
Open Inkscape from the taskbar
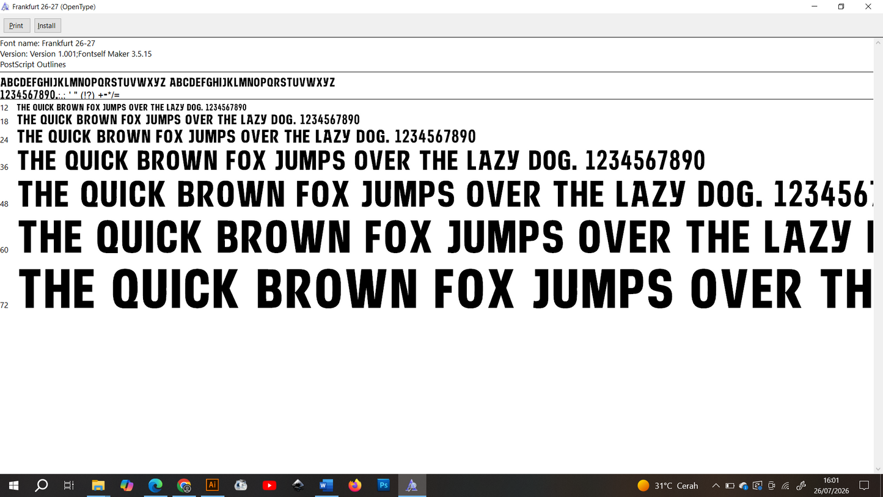(298, 485)
